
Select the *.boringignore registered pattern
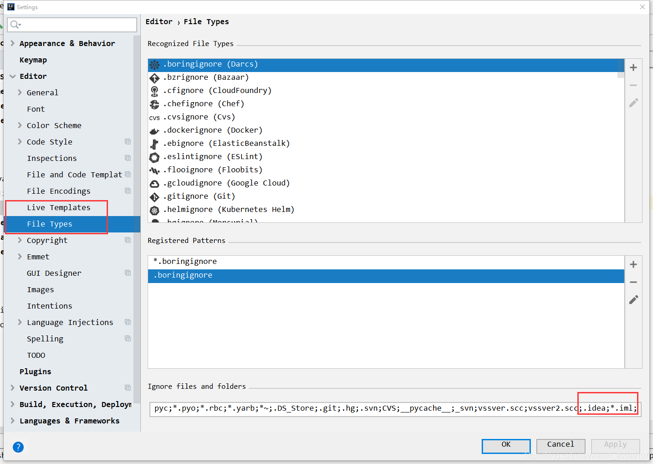386,262
